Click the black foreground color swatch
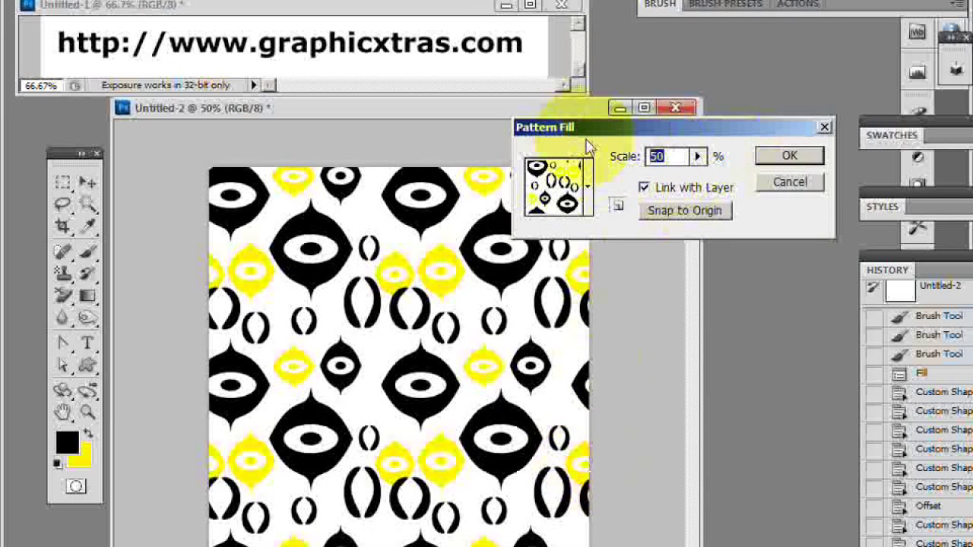This screenshot has width=973, height=547. [x=66, y=442]
